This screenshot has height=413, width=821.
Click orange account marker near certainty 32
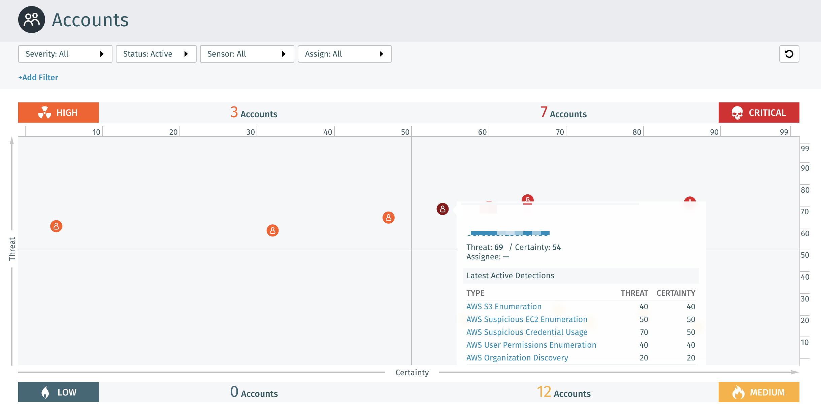tap(272, 230)
